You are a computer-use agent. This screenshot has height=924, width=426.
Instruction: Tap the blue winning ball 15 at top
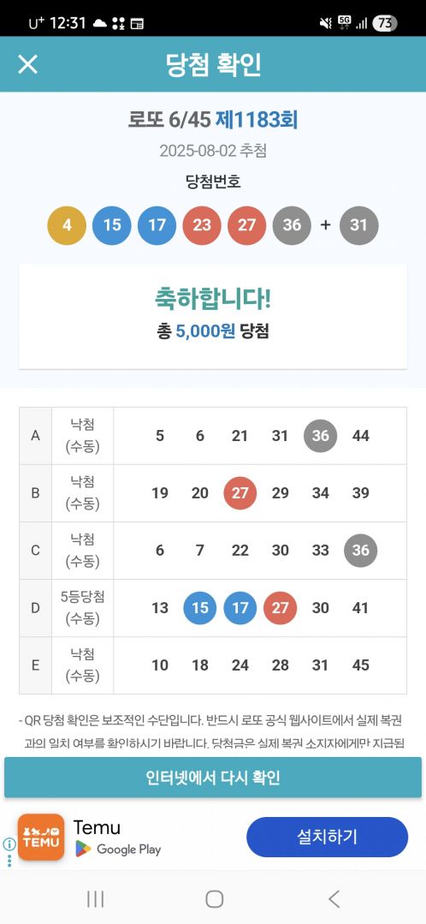(x=112, y=225)
